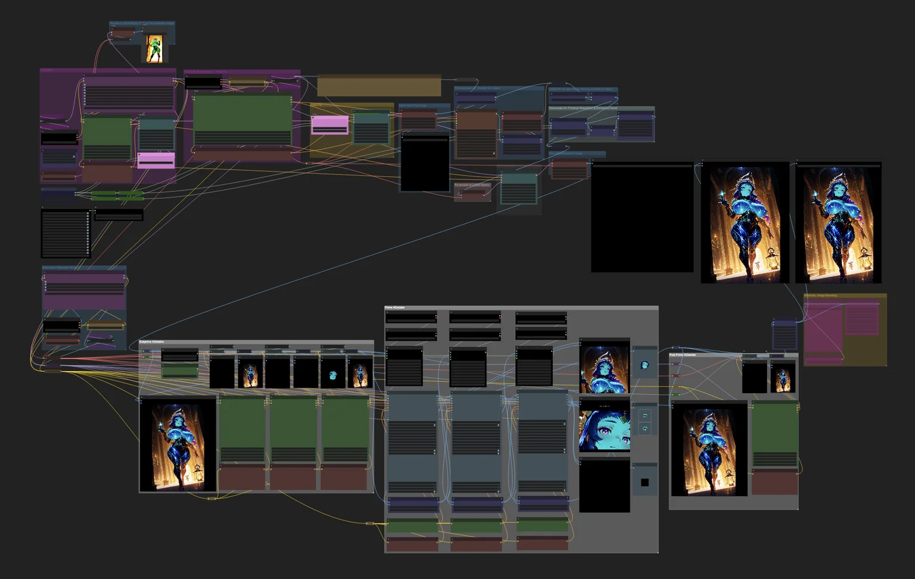Select the Re-encode to Latent Space group label
This screenshot has width=915, height=579.
point(472,185)
